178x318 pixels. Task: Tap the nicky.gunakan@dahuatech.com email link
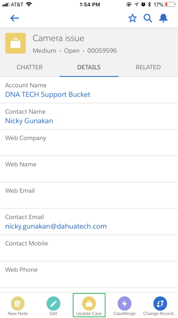(56, 226)
